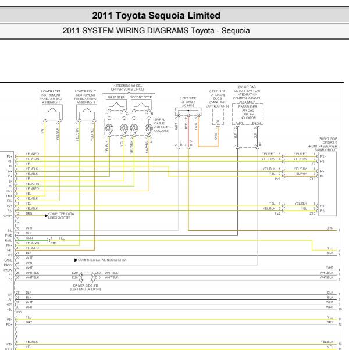Click the Z9 connector label
The width and height of the screenshot is (349, 350).
point(314,164)
